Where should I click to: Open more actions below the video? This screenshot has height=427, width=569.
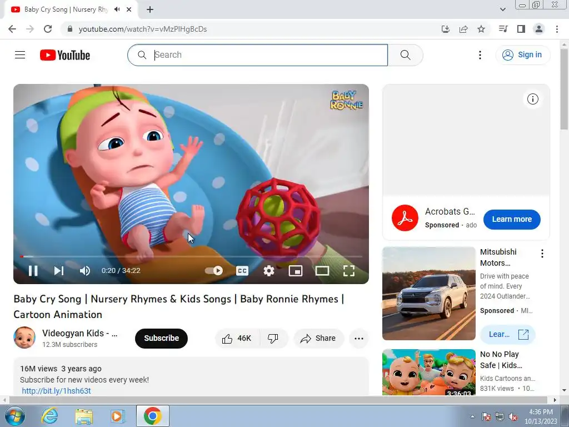click(x=359, y=339)
